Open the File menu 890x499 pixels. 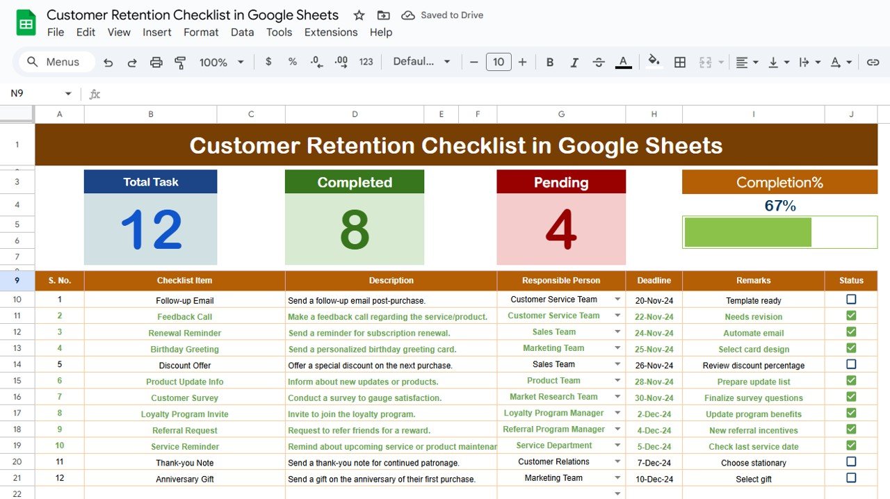pyautogui.click(x=56, y=32)
